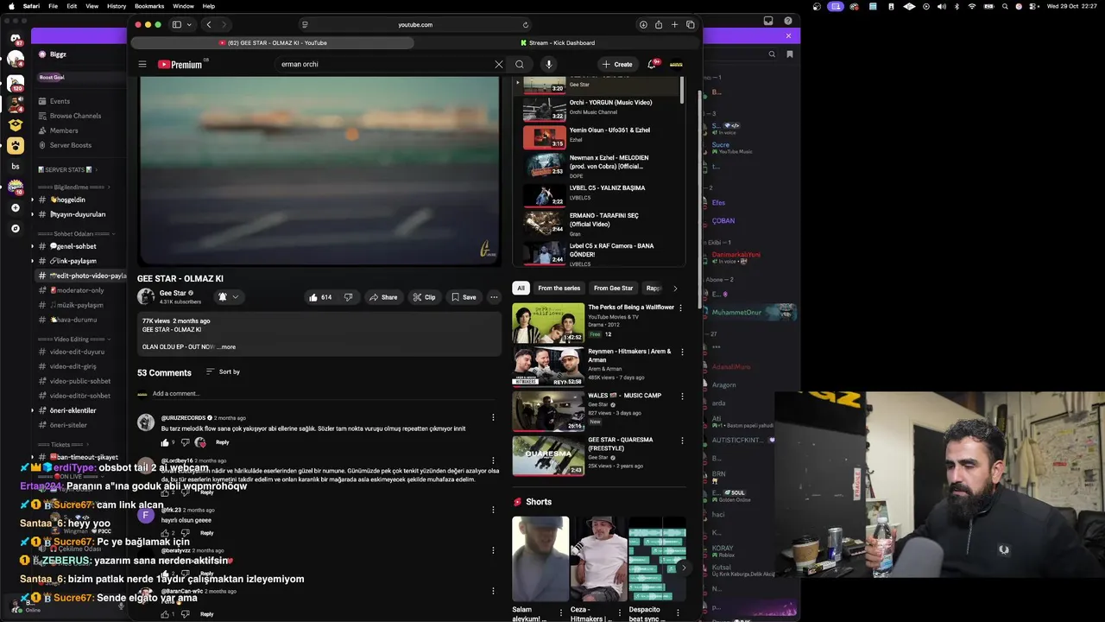Select the From the series chip
Viewport: 1105px width, 622px height.
[559, 289]
